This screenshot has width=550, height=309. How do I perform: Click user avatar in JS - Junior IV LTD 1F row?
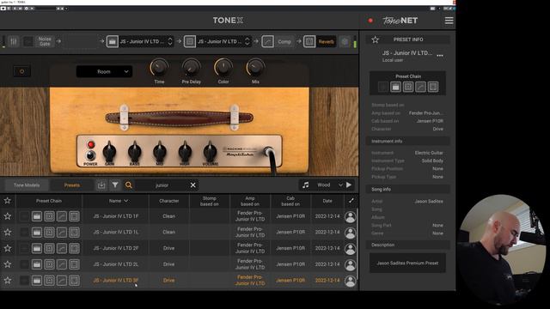(x=350, y=217)
